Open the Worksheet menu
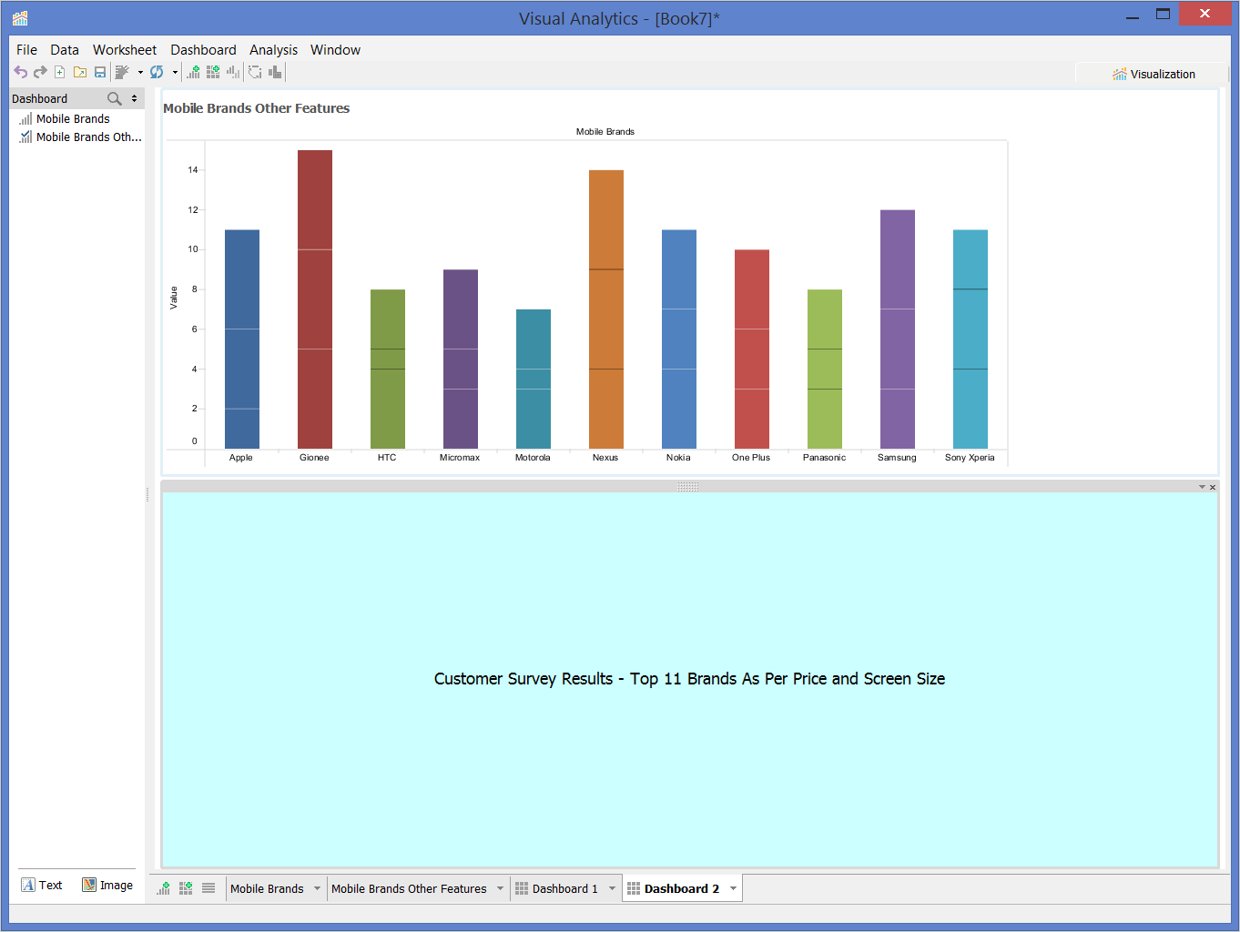 pos(125,50)
